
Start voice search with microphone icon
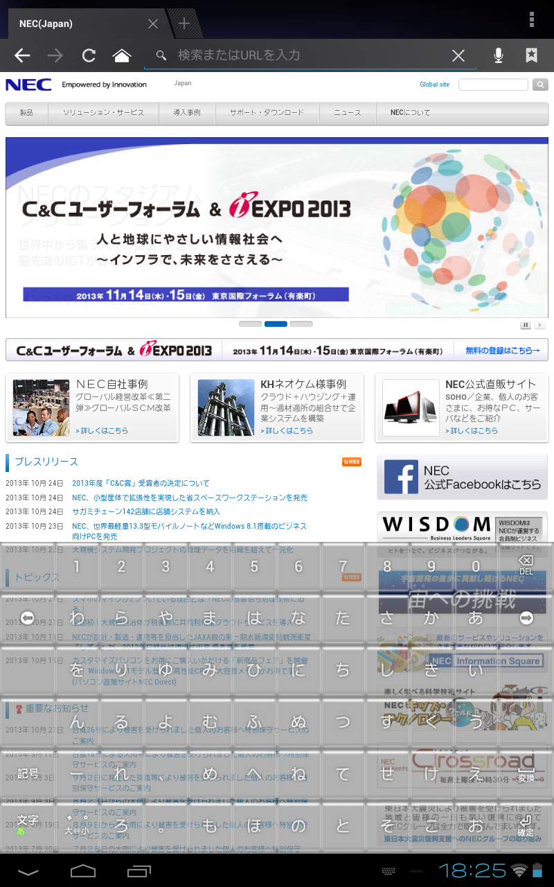pos(499,55)
